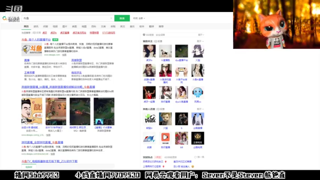
Task: Switch to the 地图 tab
Action: click(x=84, y=26)
